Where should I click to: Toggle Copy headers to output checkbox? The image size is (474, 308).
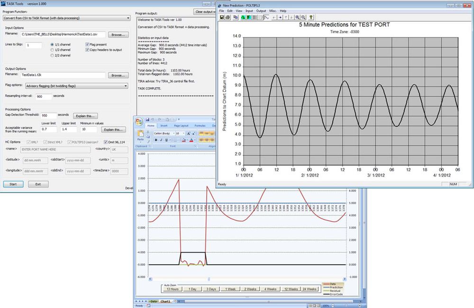coord(87,50)
